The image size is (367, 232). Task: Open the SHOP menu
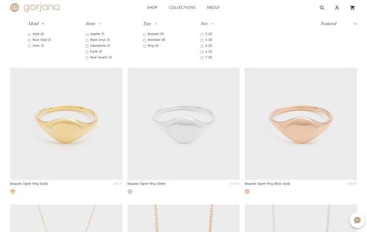(x=152, y=7)
